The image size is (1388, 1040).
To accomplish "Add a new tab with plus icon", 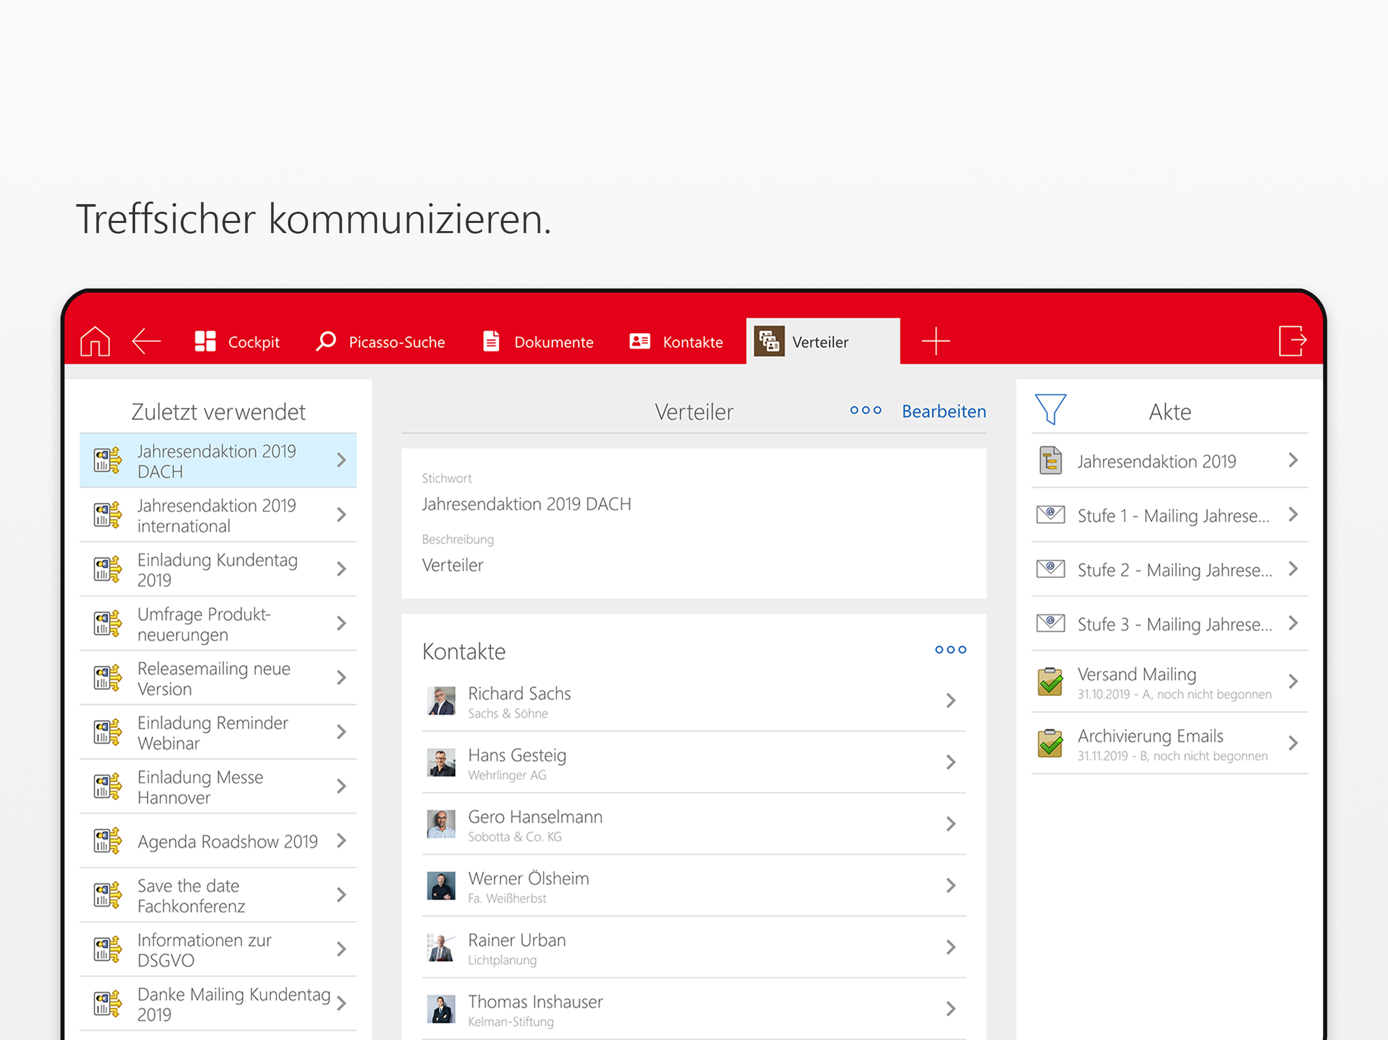I will tap(936, 341).
